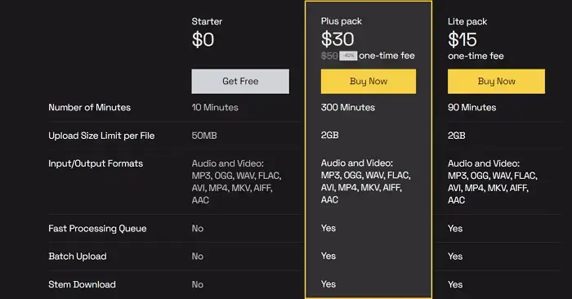Select the $30 Plus pack price
This screenshot has width=572, height=299.
point(337,39)
